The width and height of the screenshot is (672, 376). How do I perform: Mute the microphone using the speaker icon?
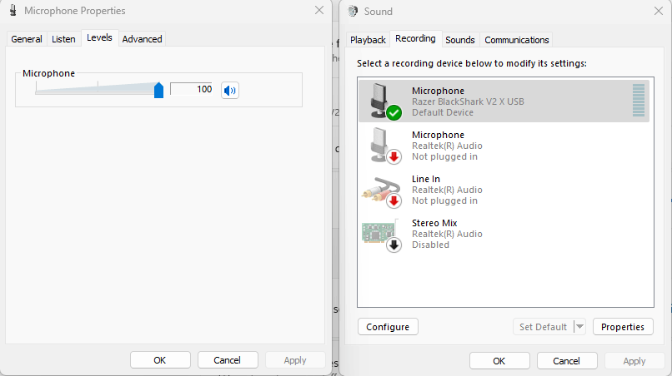click(230, 91)
